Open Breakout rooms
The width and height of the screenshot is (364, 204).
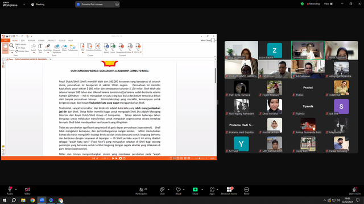(x=229, y=191)
